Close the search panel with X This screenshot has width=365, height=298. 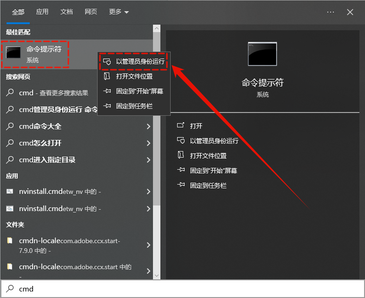[350, 12]
